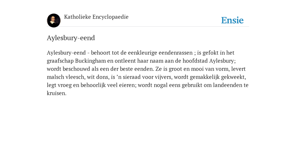Click the round author portrait avatar
296x148 pixels.
(53, 21)
